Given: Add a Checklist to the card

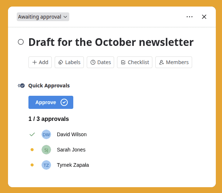Looking at the screenshot, I should click(x=135, y=62).
